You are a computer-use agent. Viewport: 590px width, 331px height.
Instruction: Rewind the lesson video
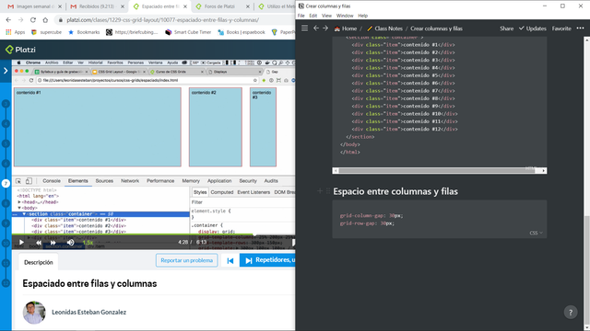pos(39,243)
